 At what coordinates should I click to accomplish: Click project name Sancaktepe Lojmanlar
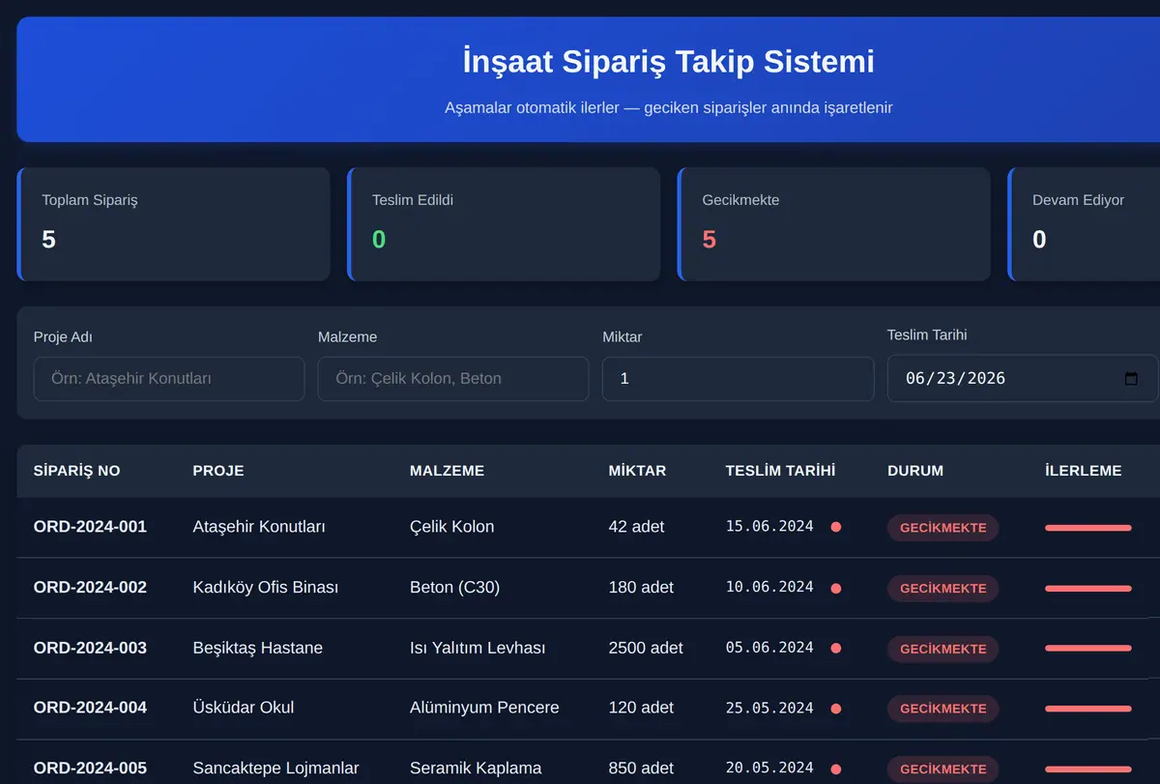[275, 768]
